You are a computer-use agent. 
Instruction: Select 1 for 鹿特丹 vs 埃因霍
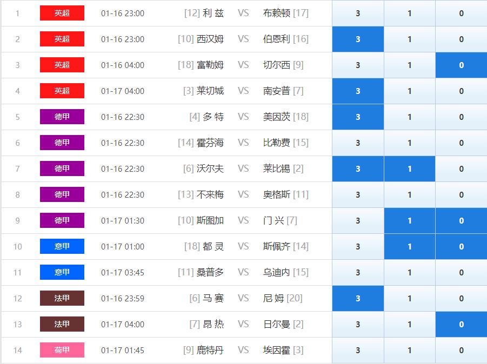click(409, 350)
